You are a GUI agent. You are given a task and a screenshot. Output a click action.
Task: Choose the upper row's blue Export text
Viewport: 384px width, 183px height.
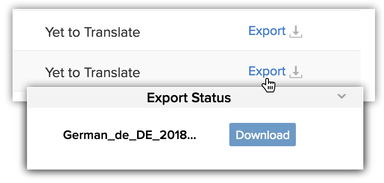pos(267,31)
